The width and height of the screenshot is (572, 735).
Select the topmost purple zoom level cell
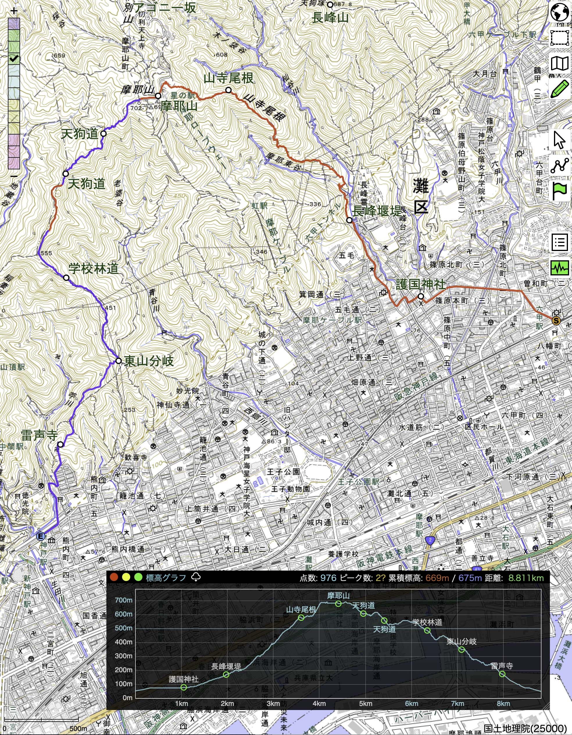pyautogui.click(x=14, y=24)
